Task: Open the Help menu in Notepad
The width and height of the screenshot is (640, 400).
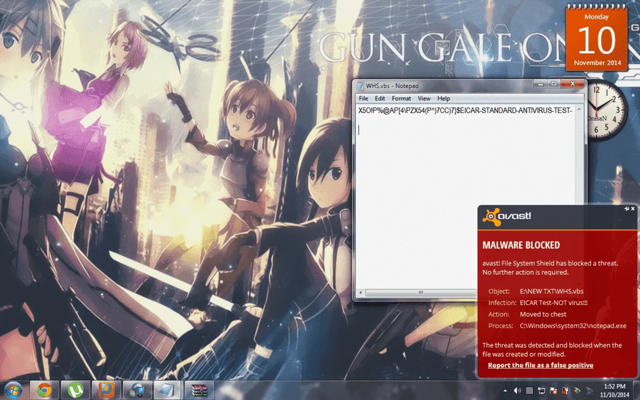Action: click(444, 98)
